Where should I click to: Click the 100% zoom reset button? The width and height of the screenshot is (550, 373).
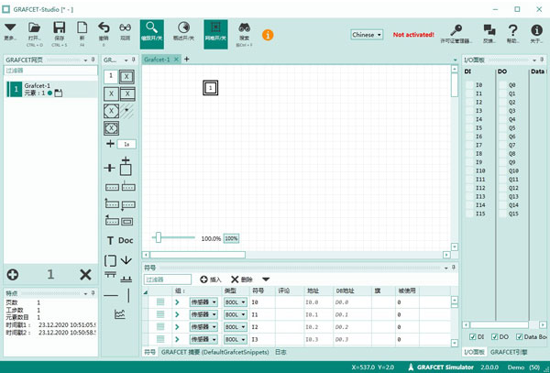pos(231,238)
